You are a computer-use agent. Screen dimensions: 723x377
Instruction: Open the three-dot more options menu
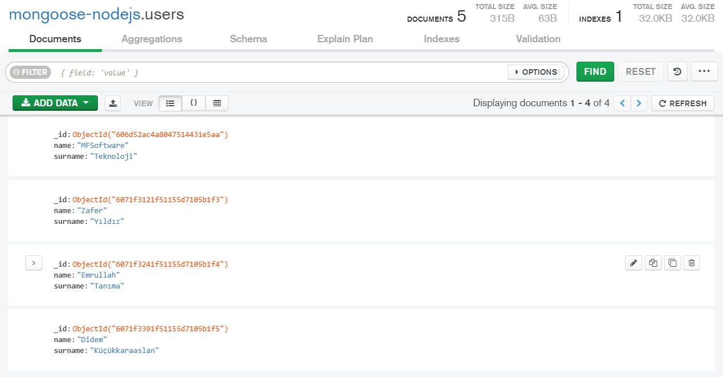coord(704,72)
